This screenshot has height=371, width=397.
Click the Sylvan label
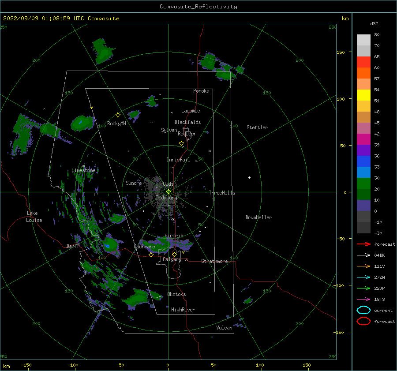[x=169, y=130]
